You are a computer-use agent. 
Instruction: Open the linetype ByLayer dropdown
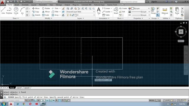point(141,15)
